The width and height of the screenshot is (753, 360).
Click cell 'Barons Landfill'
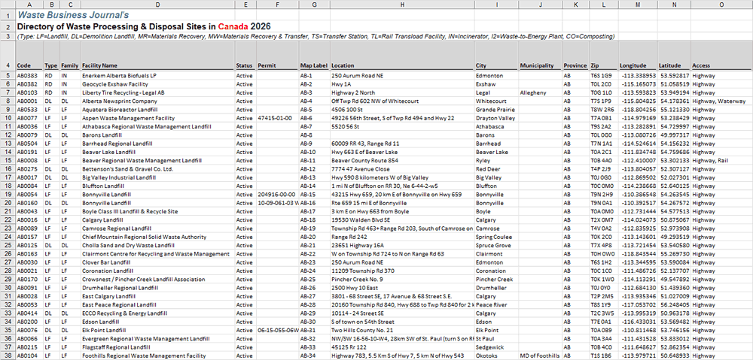[x=157, y=135]
